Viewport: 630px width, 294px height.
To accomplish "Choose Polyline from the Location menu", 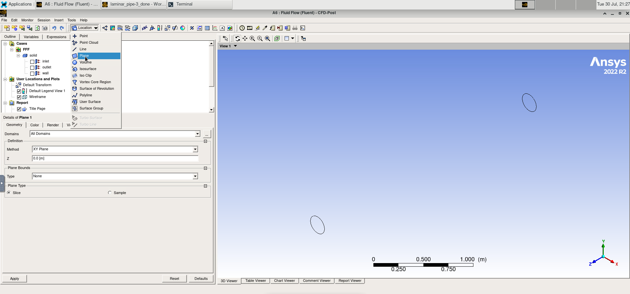I will click(96, 95).
